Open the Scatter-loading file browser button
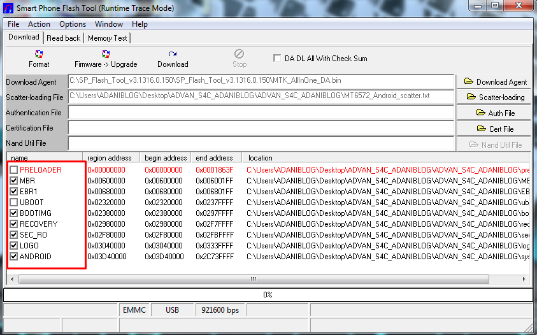 click(494, 97)
